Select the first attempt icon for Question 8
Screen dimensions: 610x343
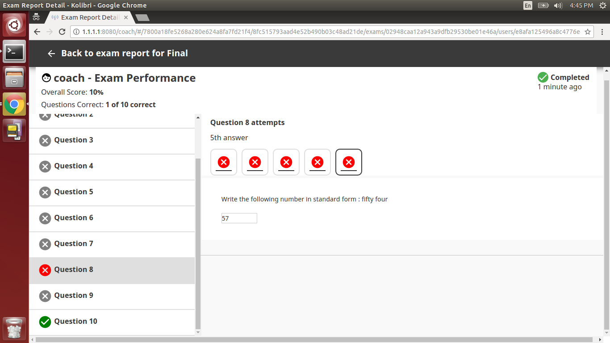point(223,162)
